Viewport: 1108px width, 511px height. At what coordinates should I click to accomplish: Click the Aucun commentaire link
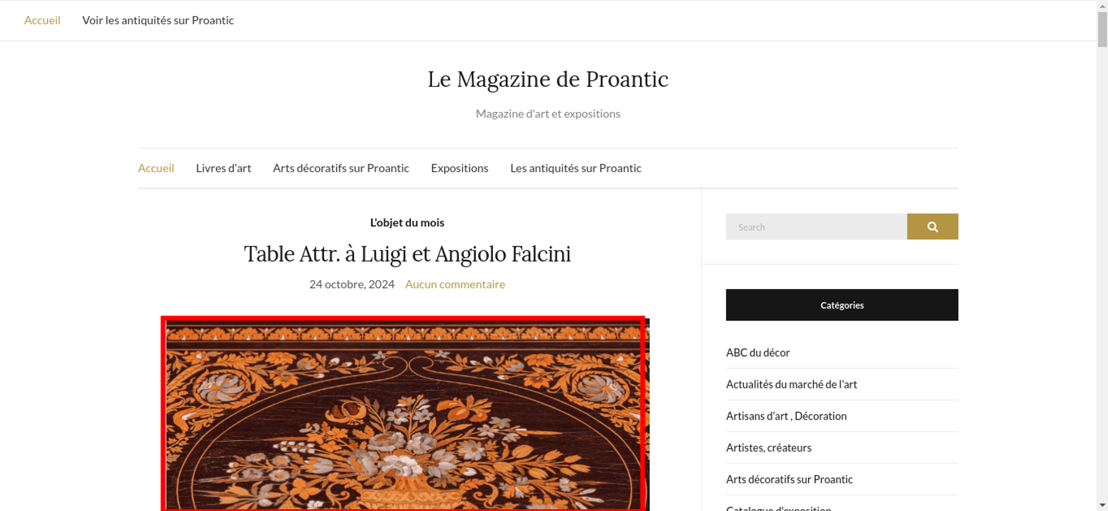coord(455,285)
